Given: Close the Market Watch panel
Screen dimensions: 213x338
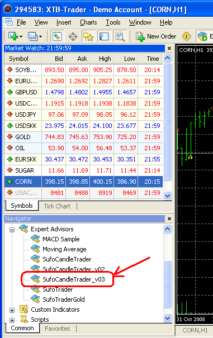Looking at the screenshot, I should 169,48.
